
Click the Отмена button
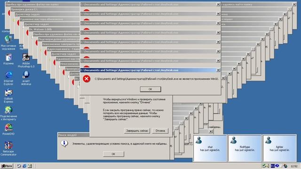[x=160, y=131]
